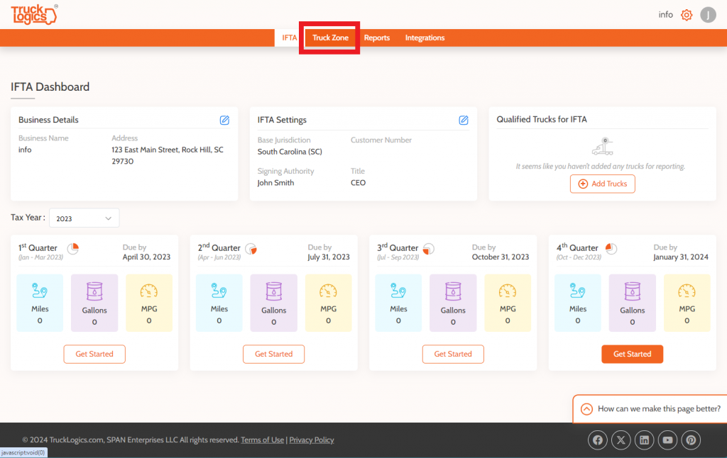Get Started on 1st Quarter
727x458 pixels.
click(x=94, y=354)
